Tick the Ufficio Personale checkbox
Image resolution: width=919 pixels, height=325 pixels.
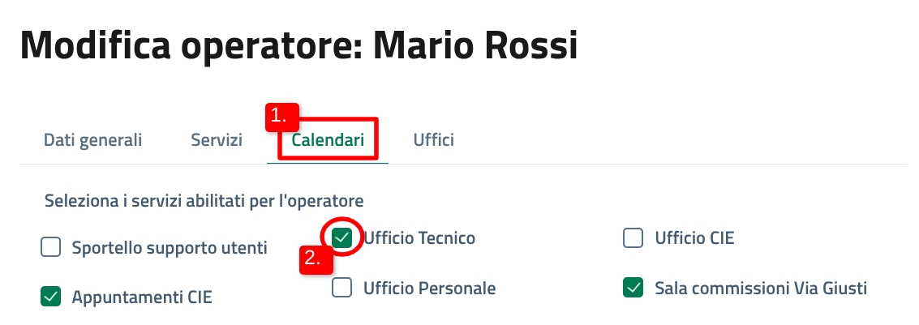coord(342,288)
